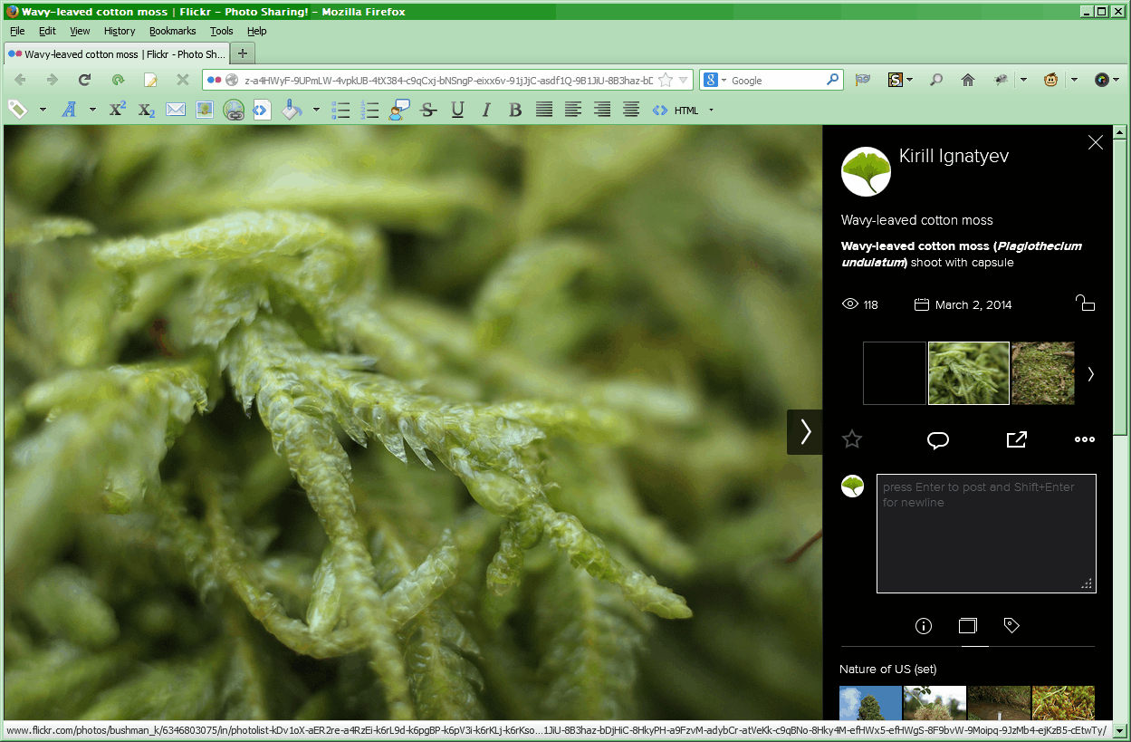Open the Tools menu
The width and height of the screenshot is (1131, 742).
pyautogui.click(x=222, y=31)
